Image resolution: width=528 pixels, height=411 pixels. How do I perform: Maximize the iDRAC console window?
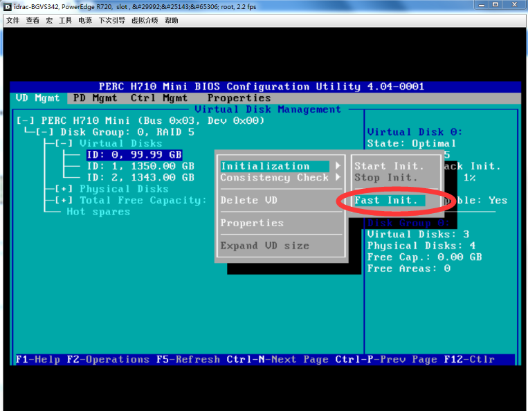pos(495,5)
